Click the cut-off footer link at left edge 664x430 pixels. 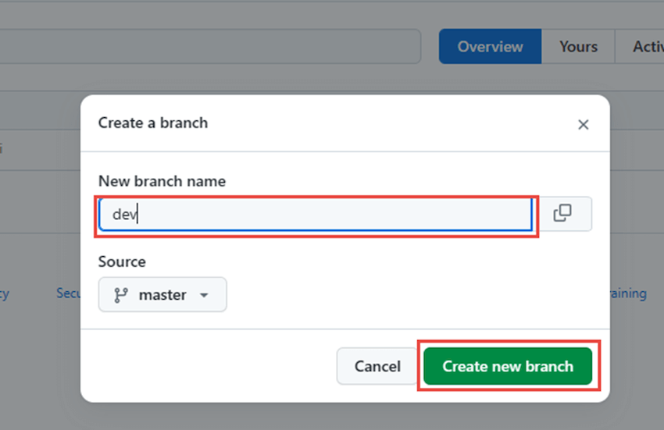tap(4, 293)
